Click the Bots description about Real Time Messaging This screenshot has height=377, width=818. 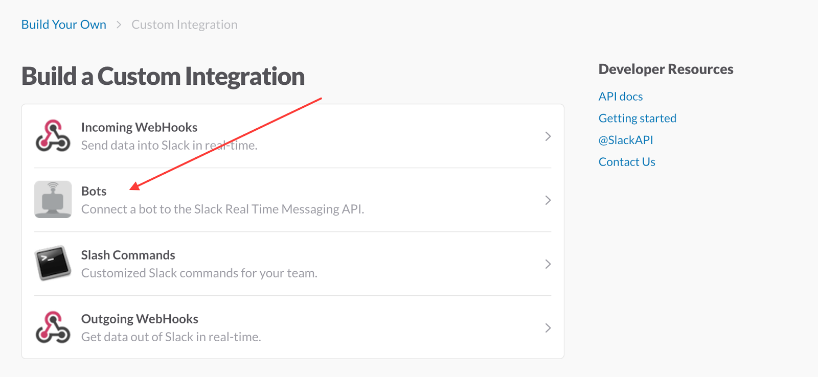coord(223,209)
